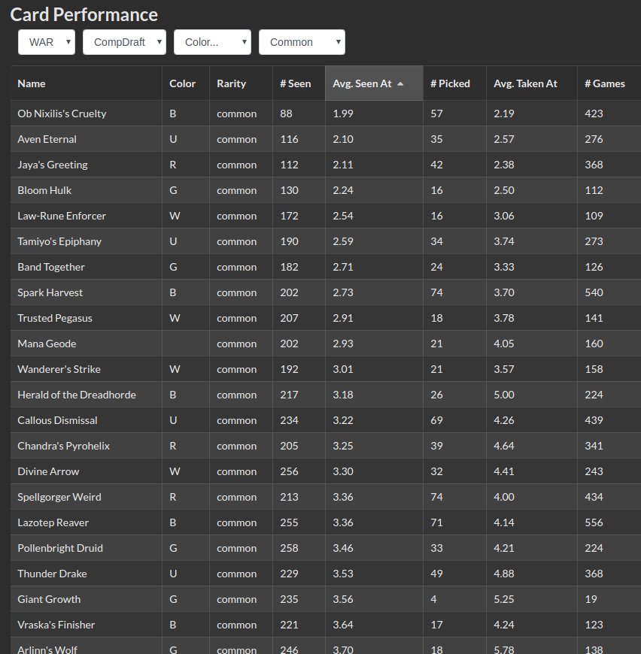641x654 pixels.
Task: Click the Mana Geode card name
Action: click(47, 344)
